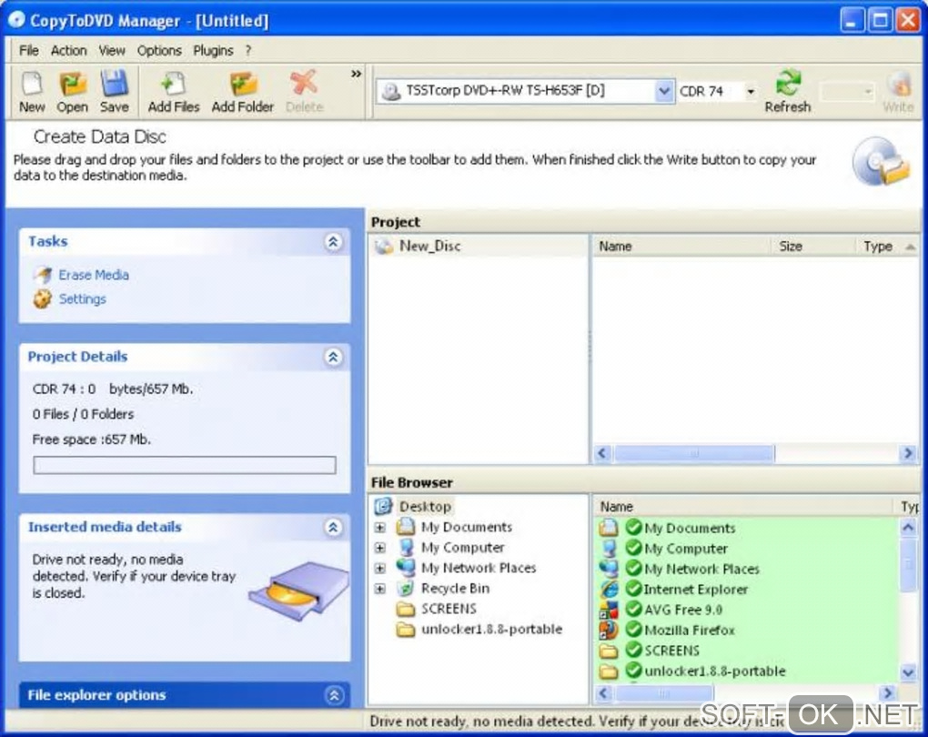
Task: Click the Delete red X icon
Action: 304,83
